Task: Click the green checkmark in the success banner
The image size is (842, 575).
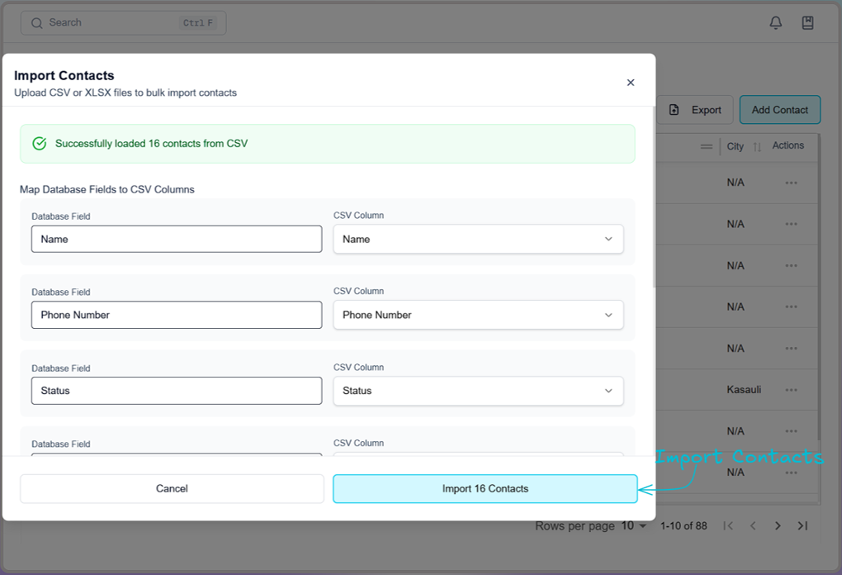Action: (39, 143)
